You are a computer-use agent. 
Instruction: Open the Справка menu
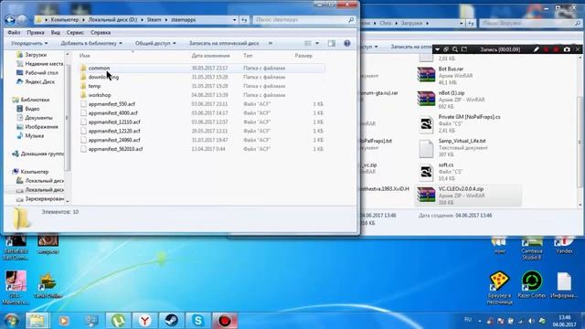[101, 33]
